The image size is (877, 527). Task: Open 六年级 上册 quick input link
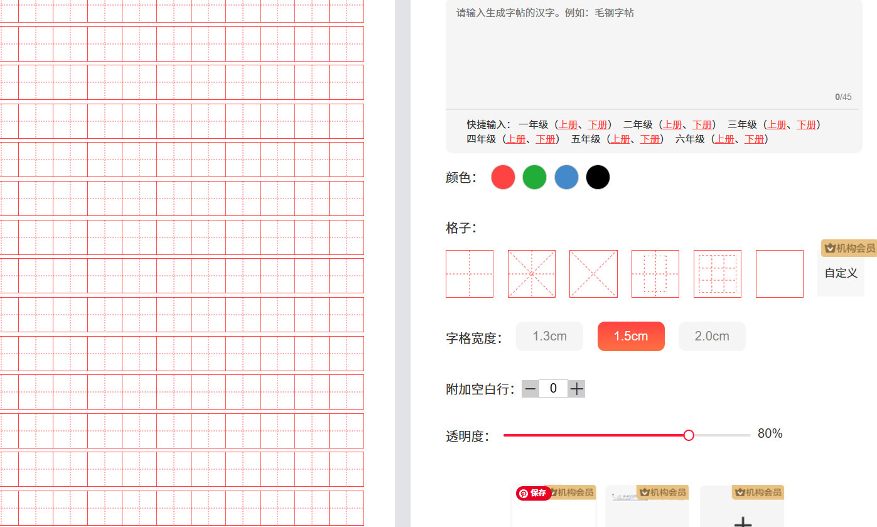pyautogui.click(x=725, y=139)
